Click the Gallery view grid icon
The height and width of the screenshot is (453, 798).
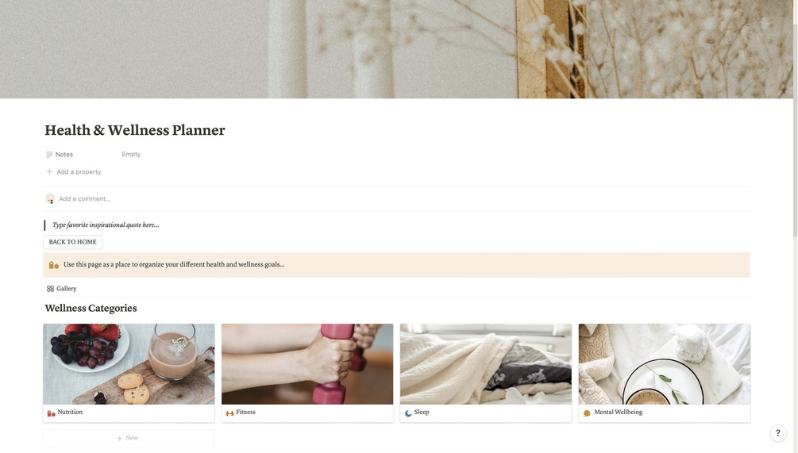pyautogui.click(x=50, y=289)
